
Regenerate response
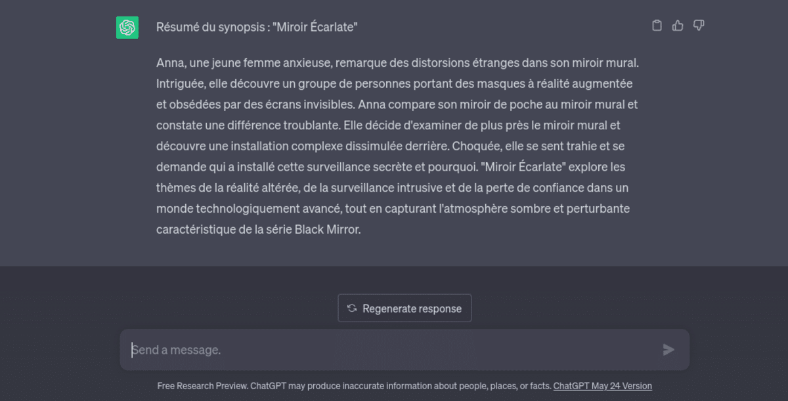tap(405, 308)
